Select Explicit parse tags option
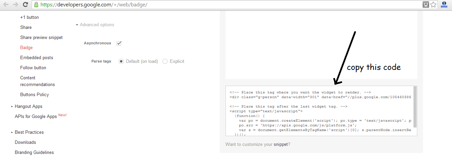This screenshot has height=163, width=452. [165, 62]
